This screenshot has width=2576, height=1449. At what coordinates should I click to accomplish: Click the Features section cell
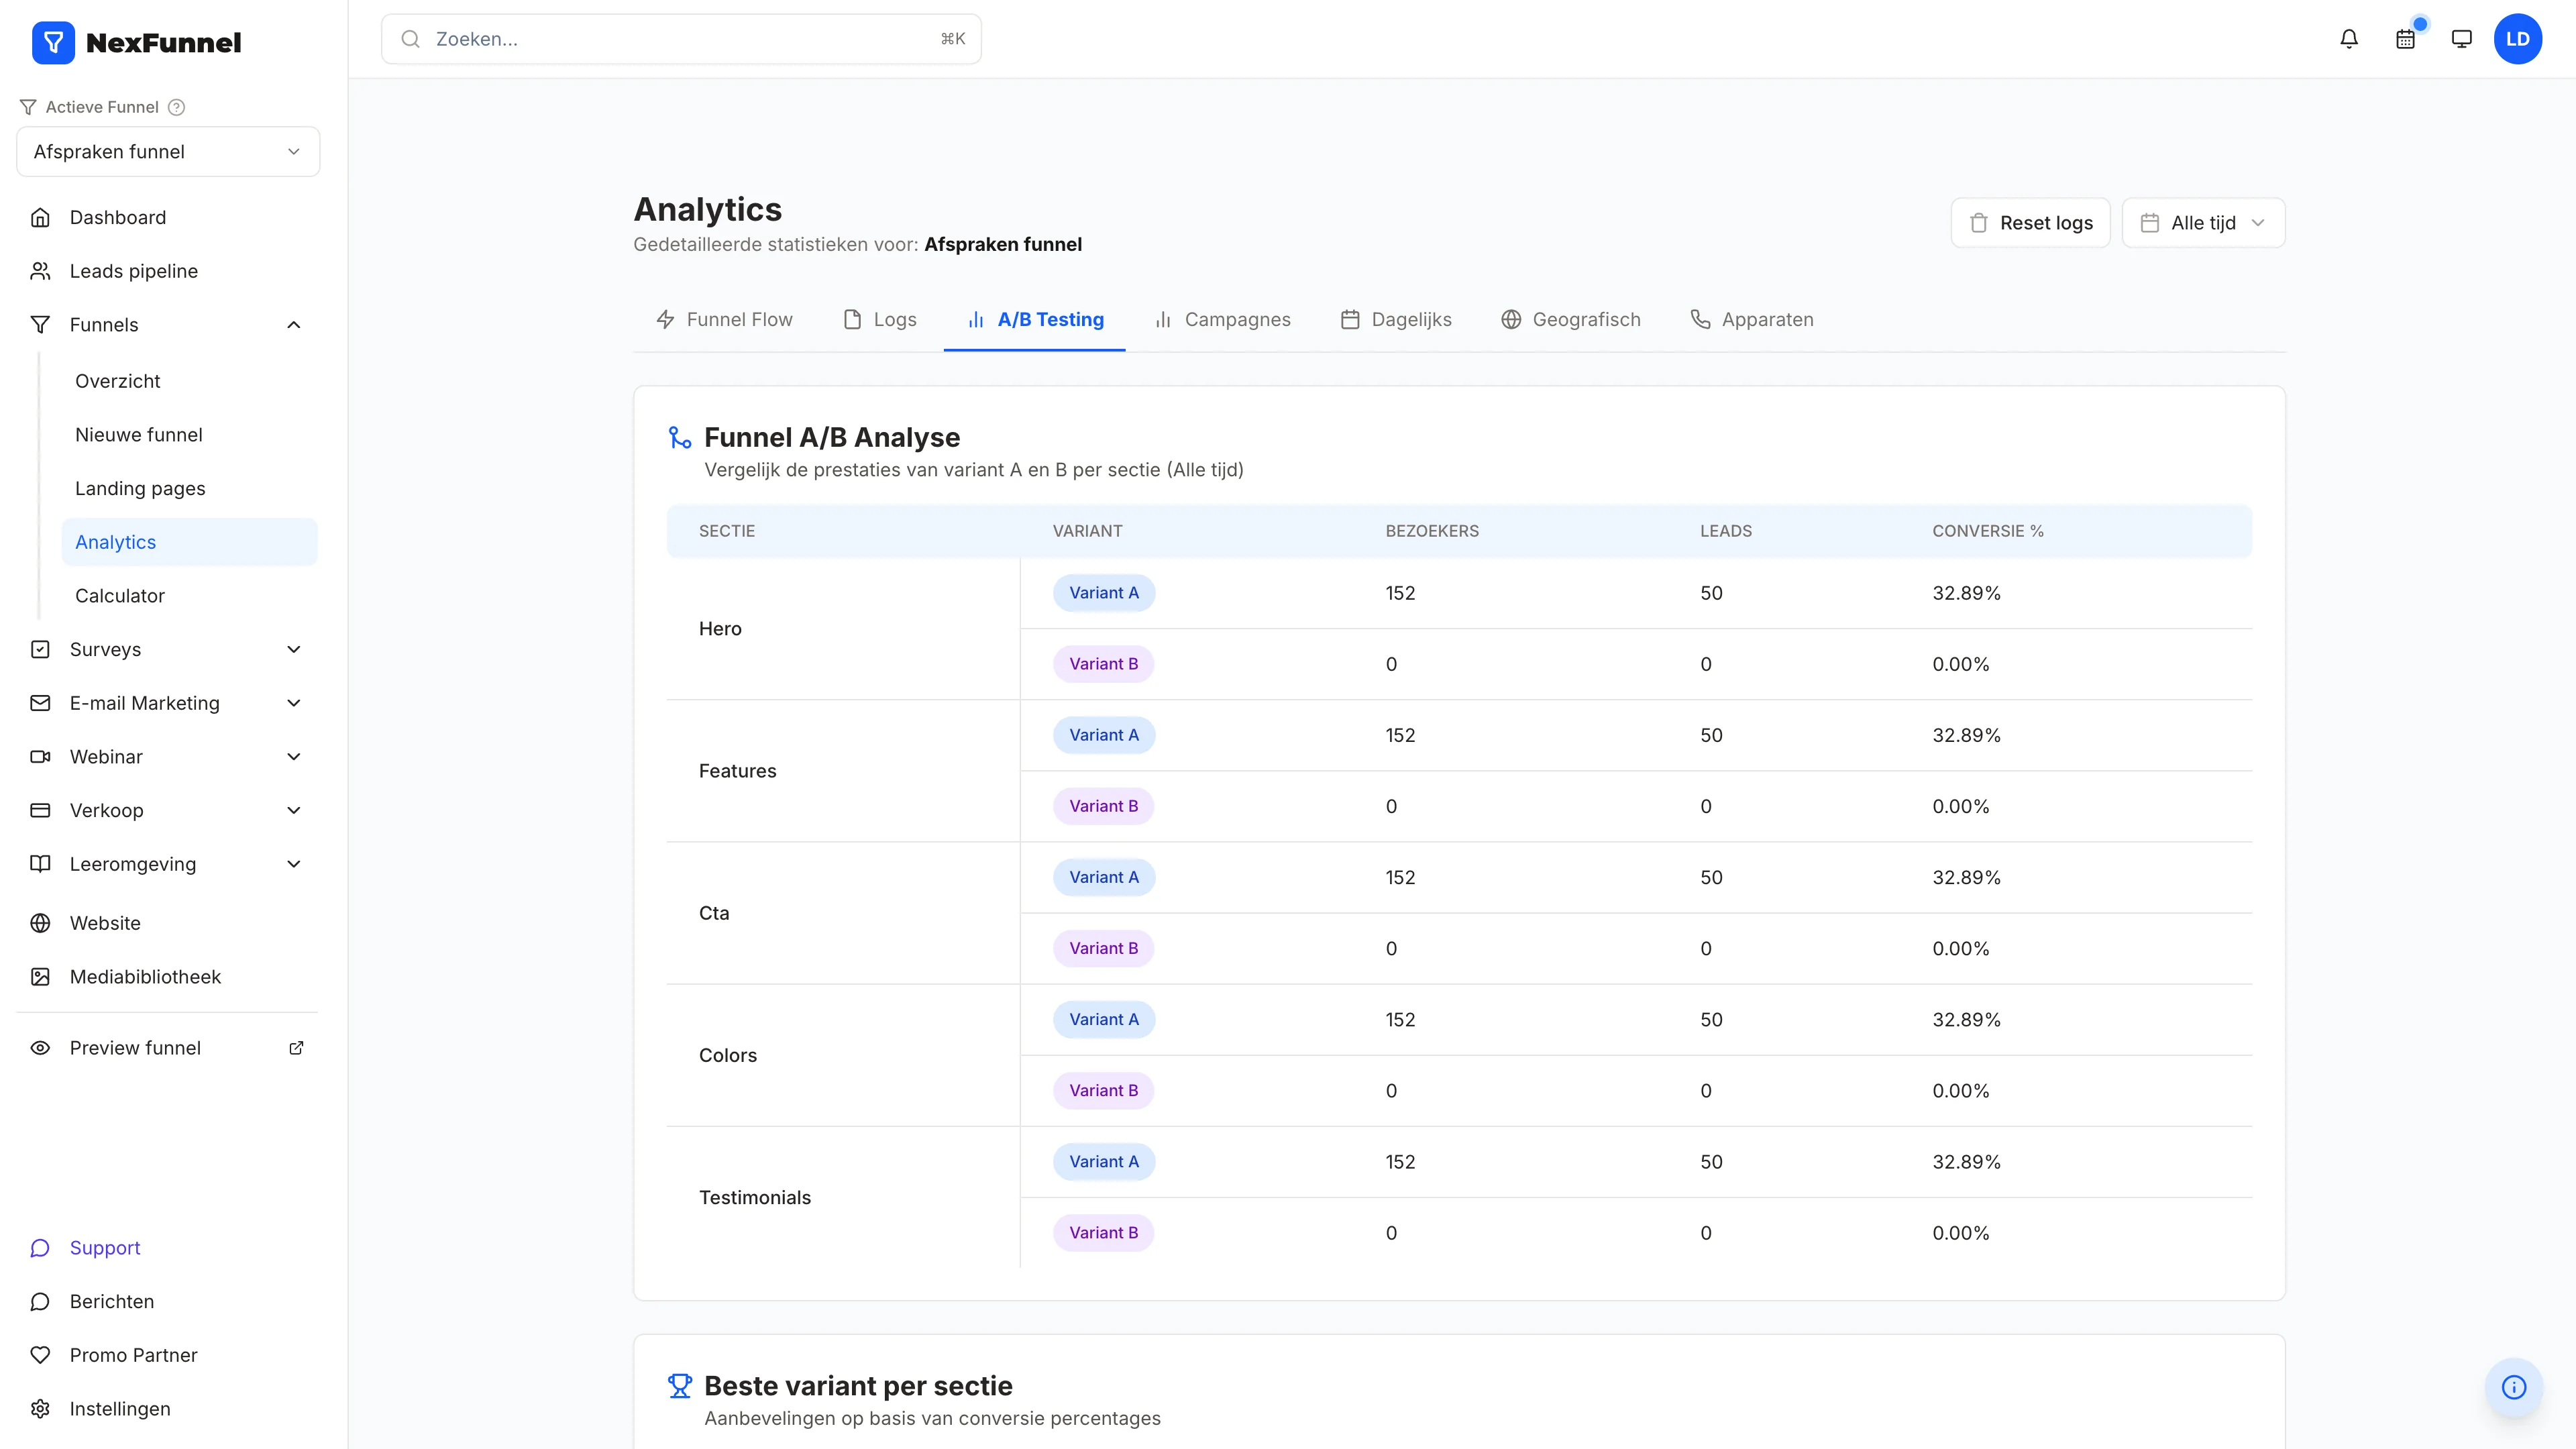843,771
